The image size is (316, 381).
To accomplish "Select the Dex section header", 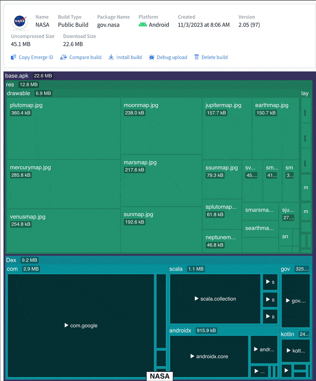I will (x=11, y=260).
